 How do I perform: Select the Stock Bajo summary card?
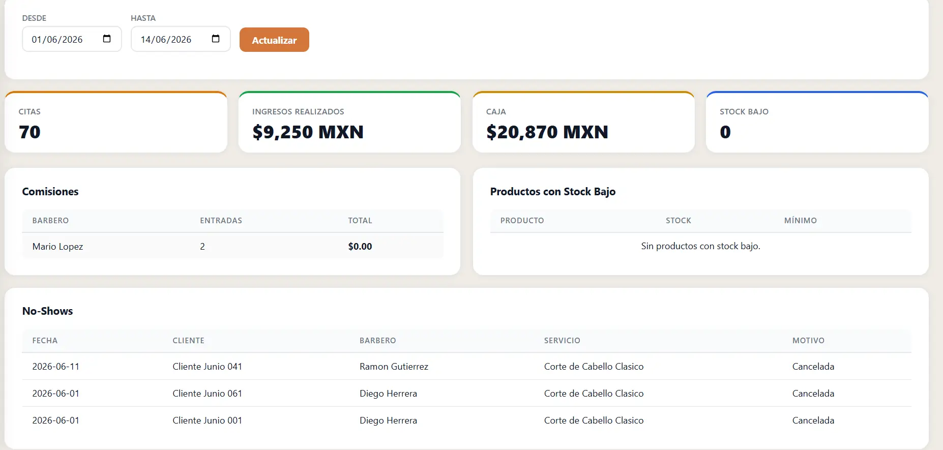(x=817, y=122)
